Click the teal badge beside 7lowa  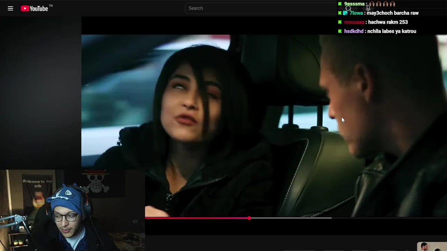coord(345,13)
